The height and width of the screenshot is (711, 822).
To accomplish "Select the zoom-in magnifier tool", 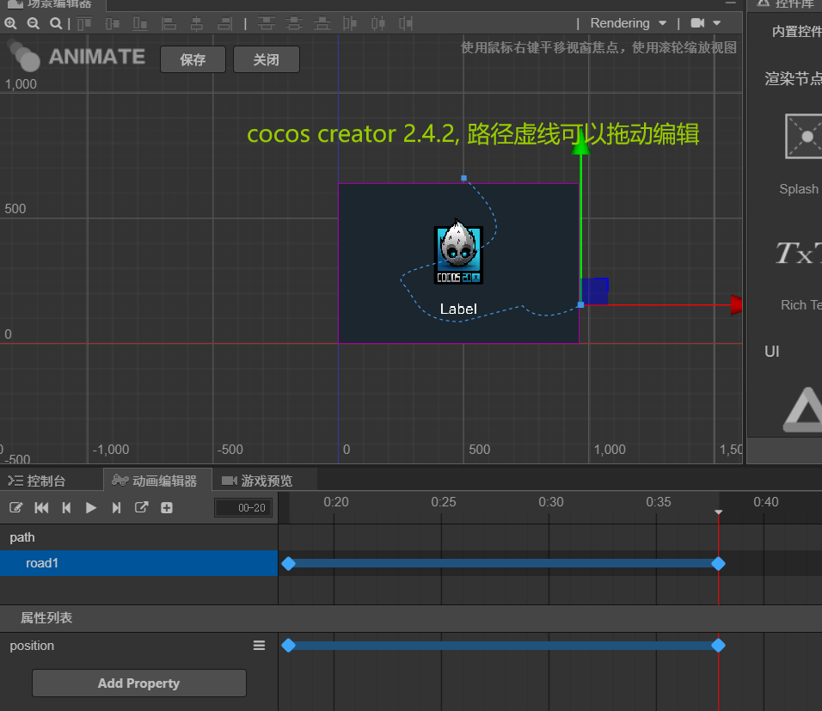I will click(x=10, y=23).
